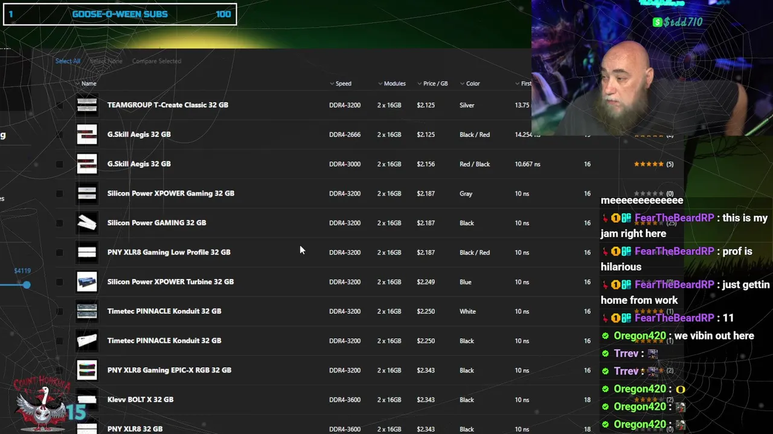Screen dimensions: 773x434
Task: Open PNY XLR8 Gaming Low Profile link
Action: 169,253
